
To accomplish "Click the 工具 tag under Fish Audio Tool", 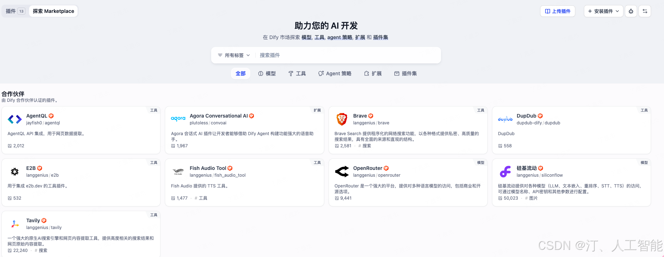I will coord(201,198).
